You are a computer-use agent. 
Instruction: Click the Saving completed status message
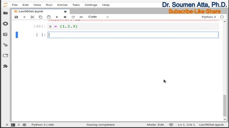[x=101, y=125]
